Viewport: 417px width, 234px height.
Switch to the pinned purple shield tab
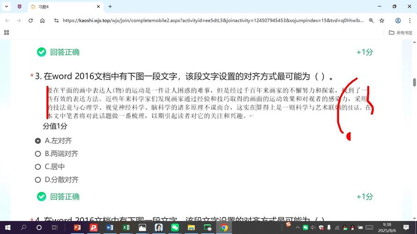pos(19,7)
